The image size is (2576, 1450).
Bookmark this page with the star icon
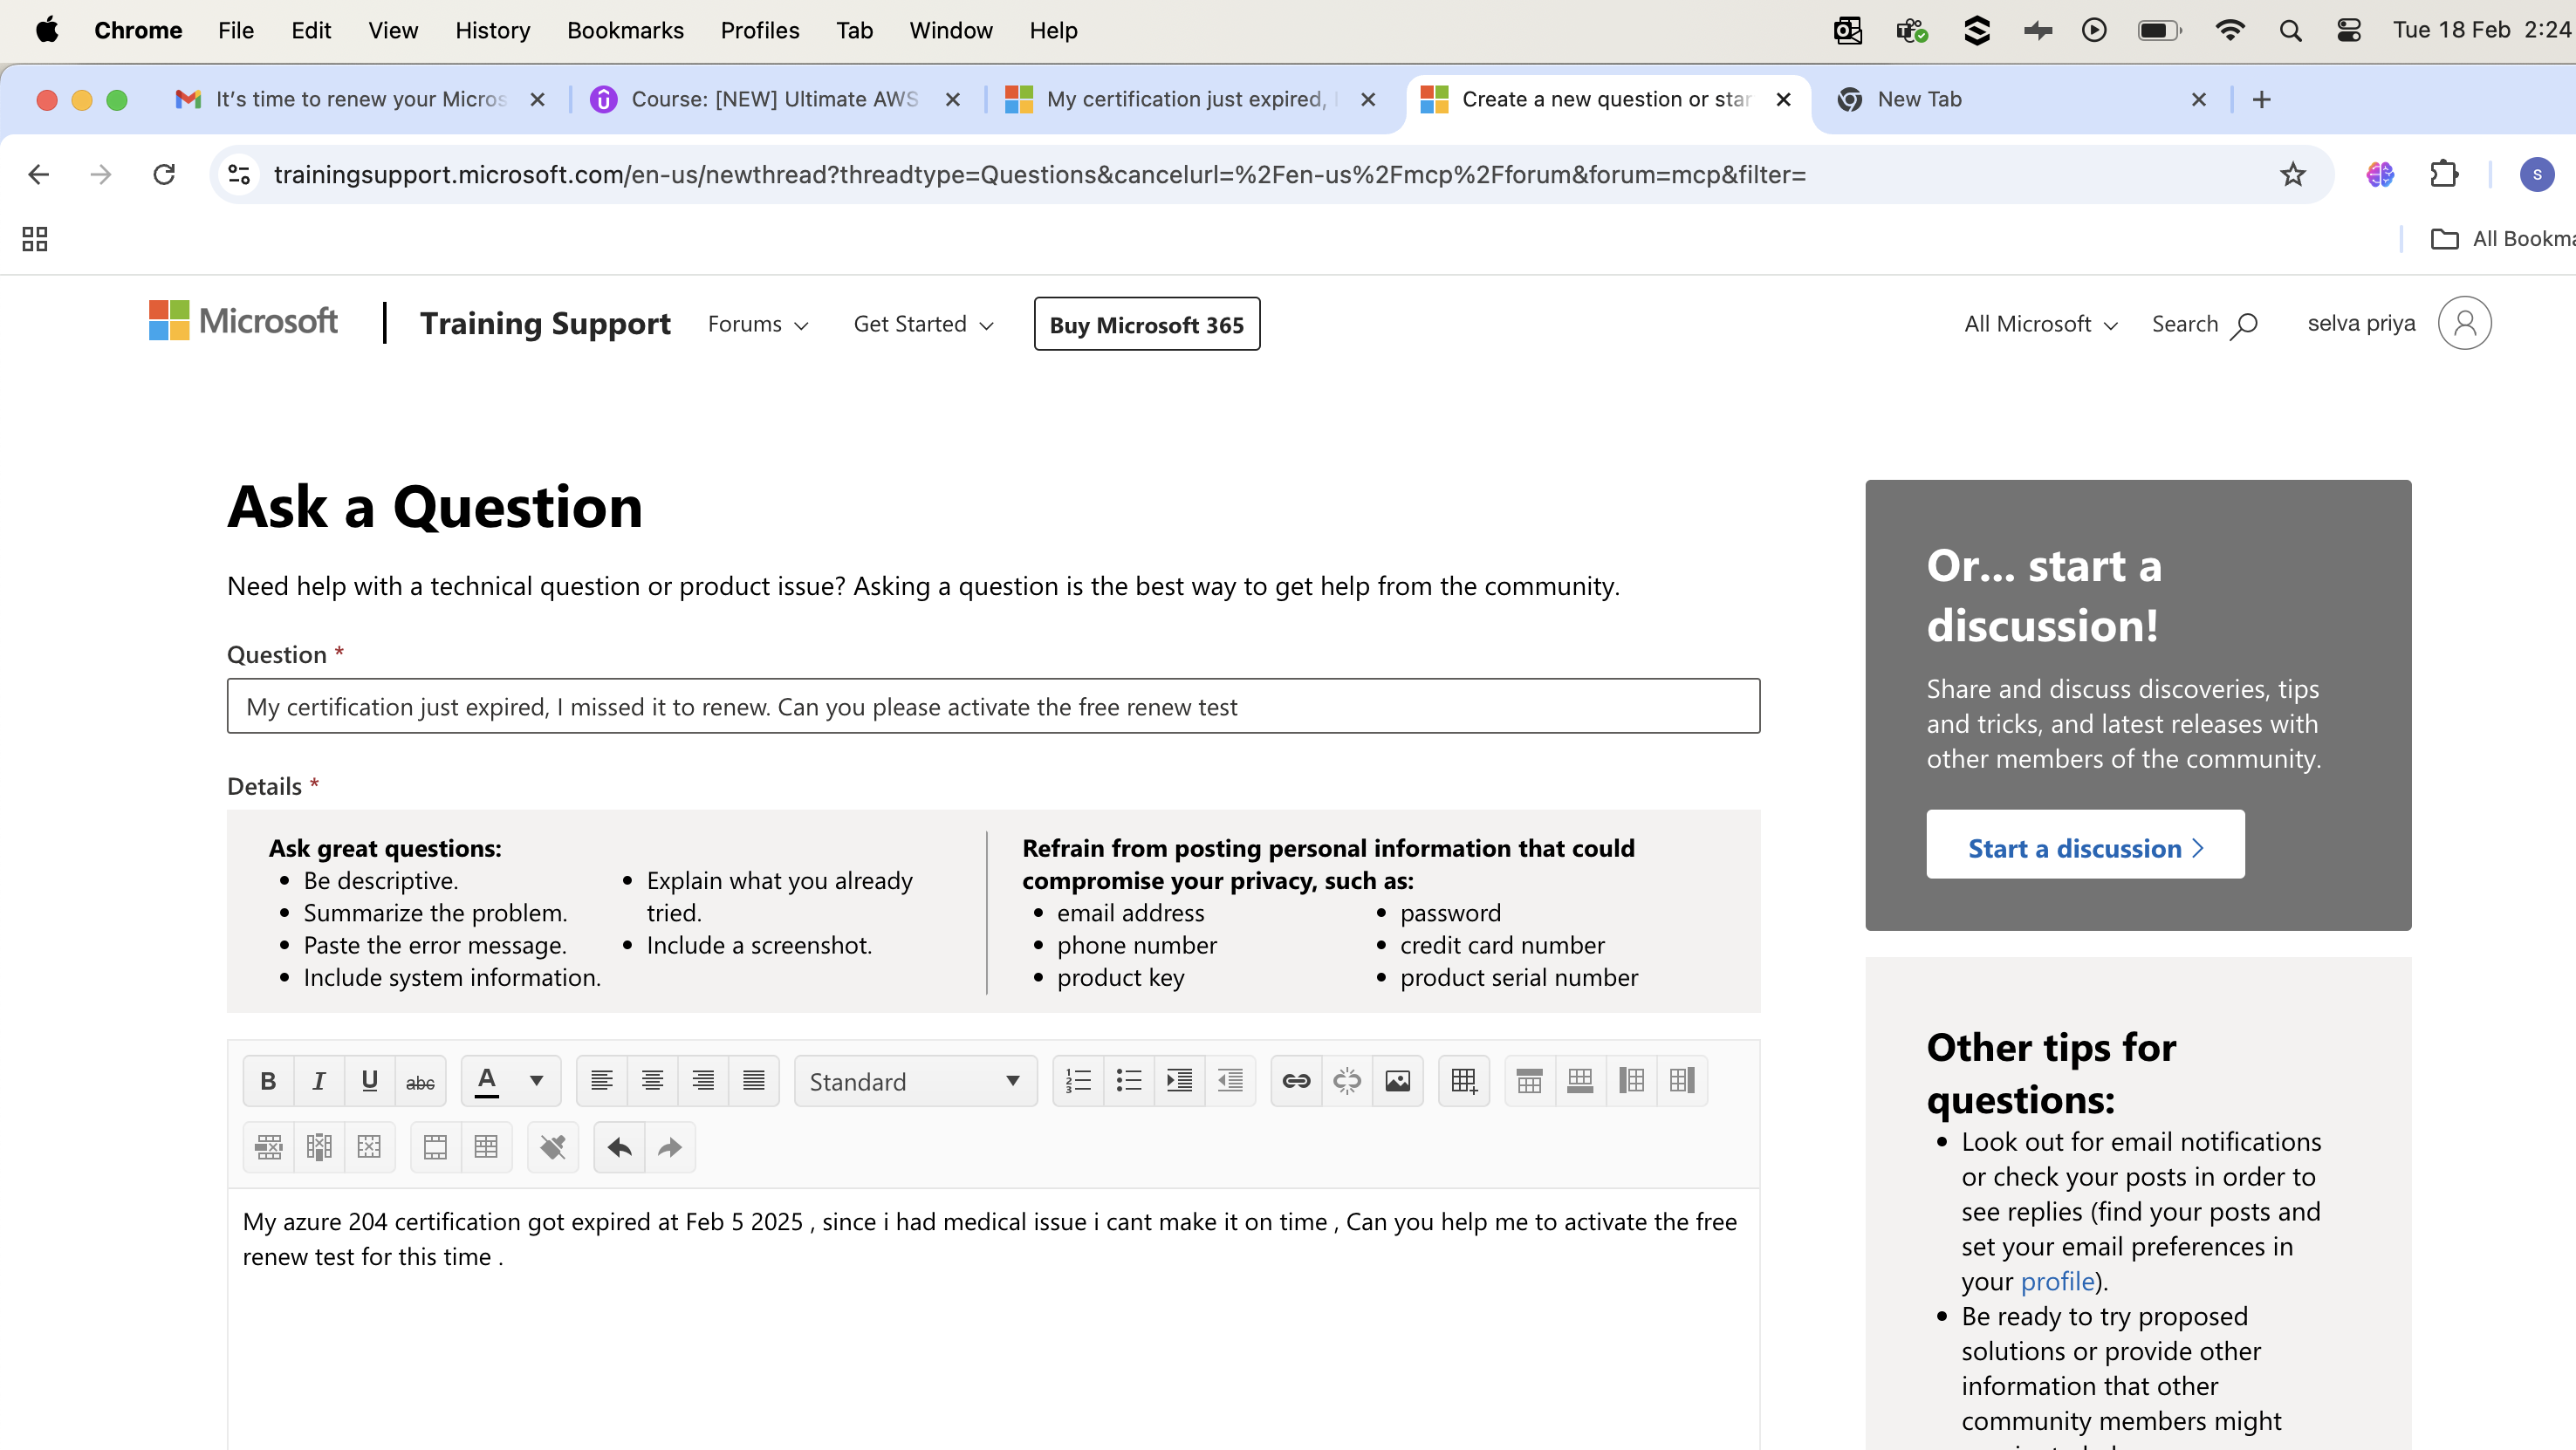click(2292, 175)
